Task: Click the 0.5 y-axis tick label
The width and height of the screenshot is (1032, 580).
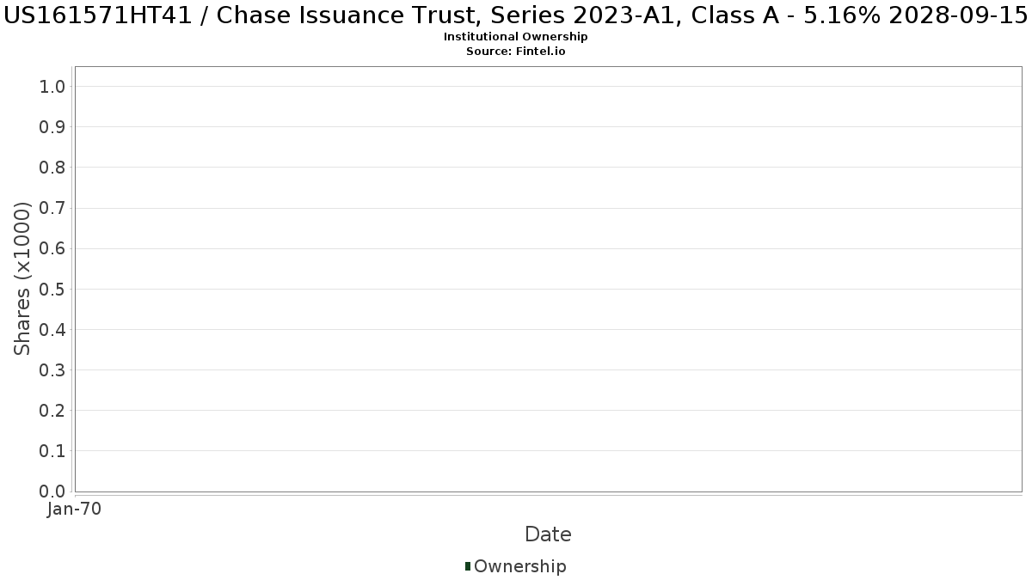Action: 52,289
